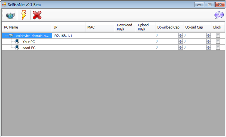Click the IP cell showing 192.168.1.1
The height and width of the screenshot is (137, 226).
tap(63, 36)
